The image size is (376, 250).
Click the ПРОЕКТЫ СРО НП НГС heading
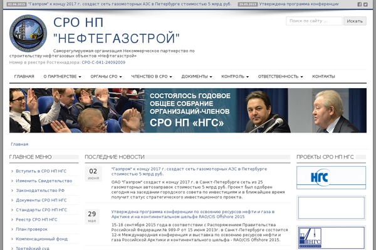[x=325, y=157]
